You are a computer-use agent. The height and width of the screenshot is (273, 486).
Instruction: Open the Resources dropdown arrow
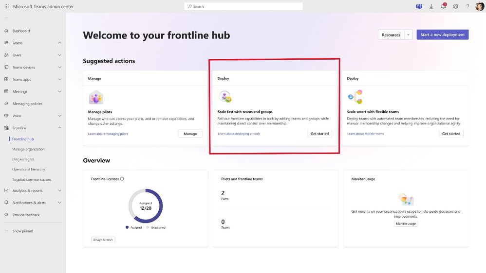tap(408, 34)
